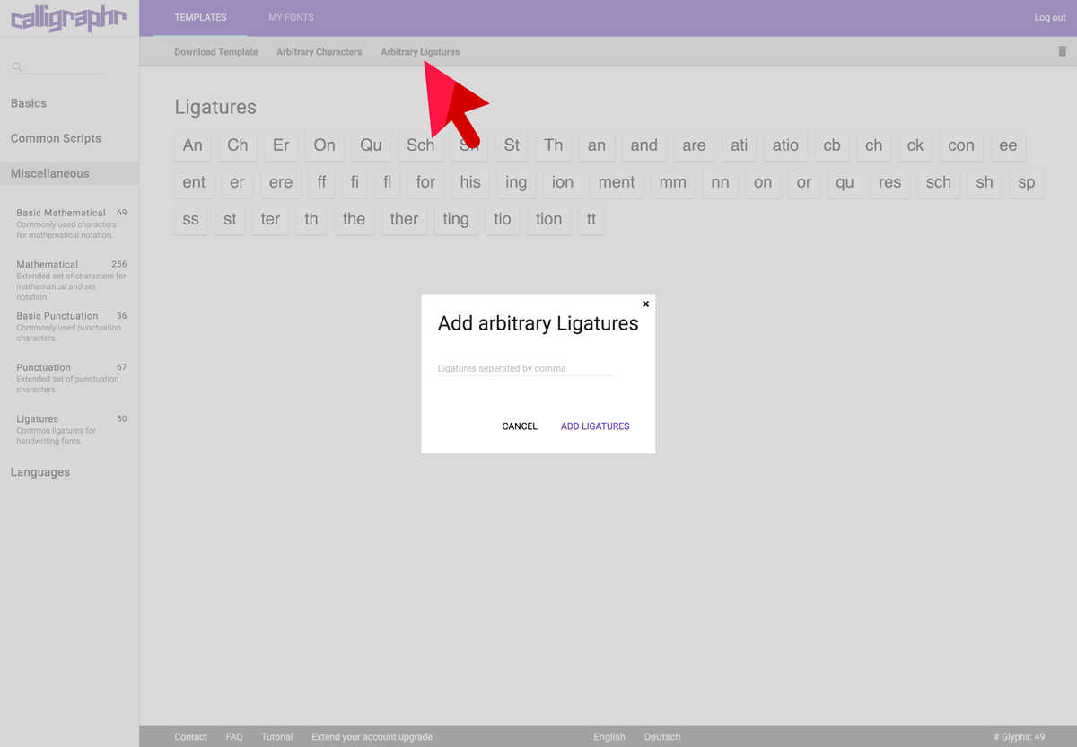Open the TEMPLATES tab
1077x747 pixels.
pyautogui.click(x=200, y=17)
